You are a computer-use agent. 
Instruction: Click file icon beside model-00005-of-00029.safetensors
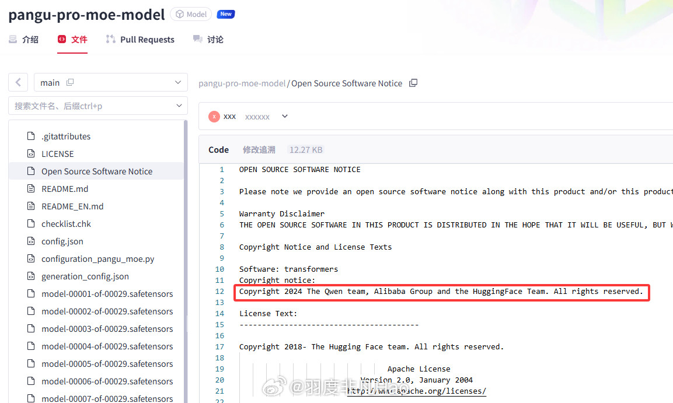tap(31, 363)
